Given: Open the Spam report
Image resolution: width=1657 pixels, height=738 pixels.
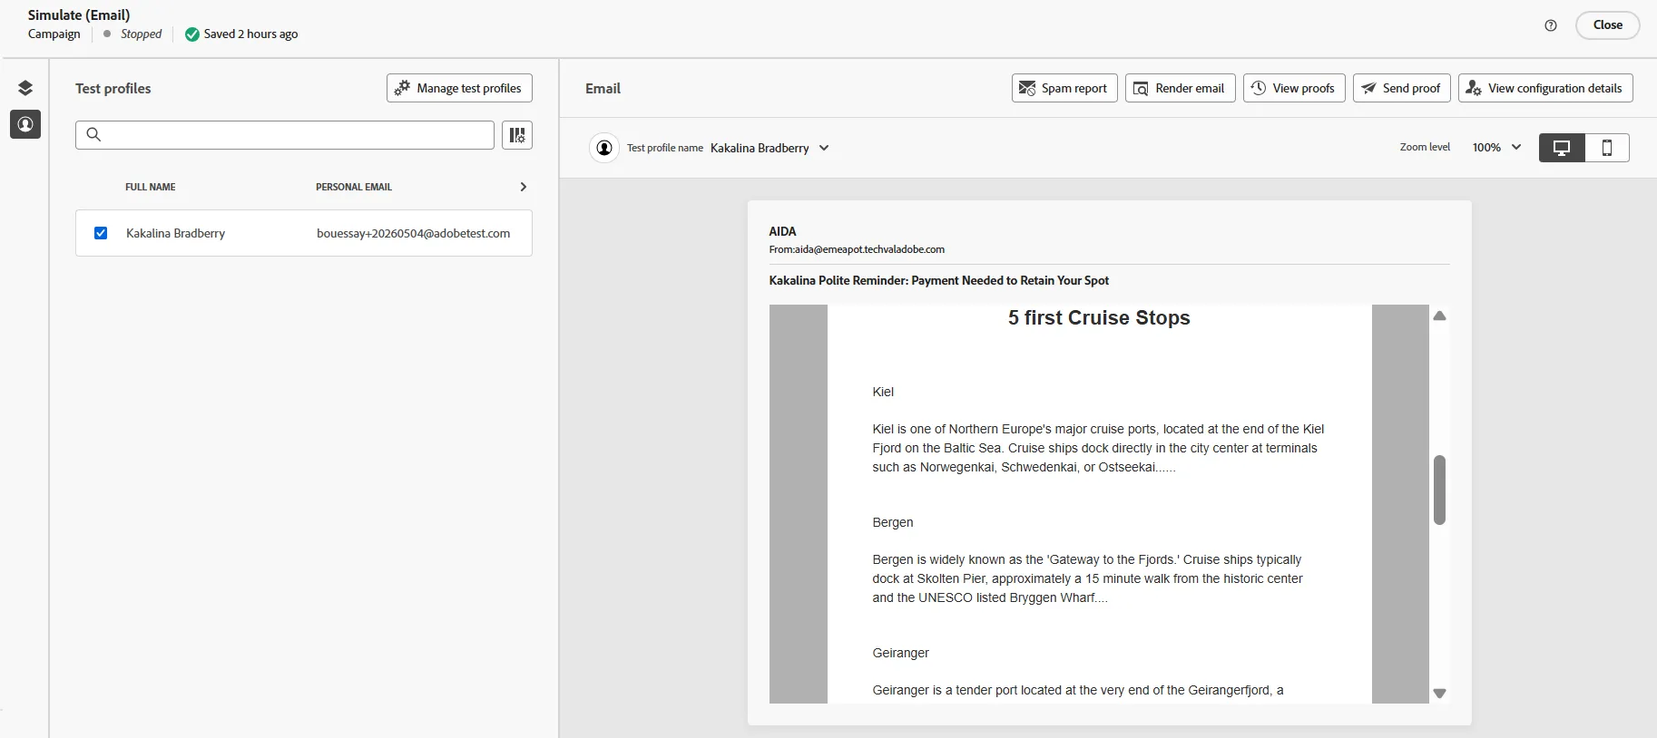Looking at the screenshot, I should [x=1064, y=88].
